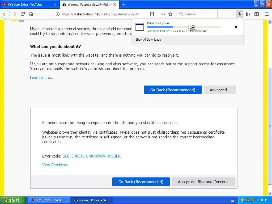
Task: Switch to Cy's Junk Extra YouTube tab
Action: point(29,5)
